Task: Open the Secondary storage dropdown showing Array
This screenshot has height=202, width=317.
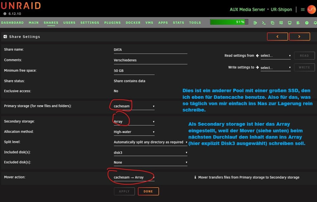Action: pyautogui.click(x=134, y=122)
